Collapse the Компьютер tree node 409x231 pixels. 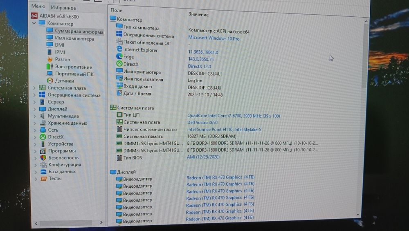(x=34, y=23)
